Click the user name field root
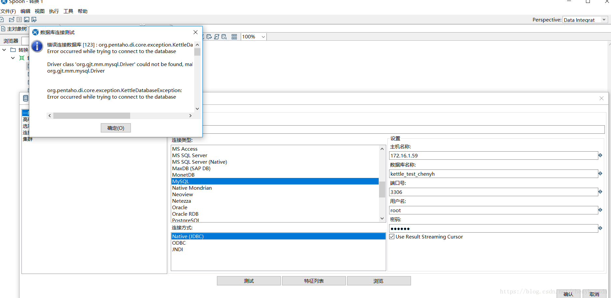This screenshot has width=611, height=298. [x=493, y=210]
